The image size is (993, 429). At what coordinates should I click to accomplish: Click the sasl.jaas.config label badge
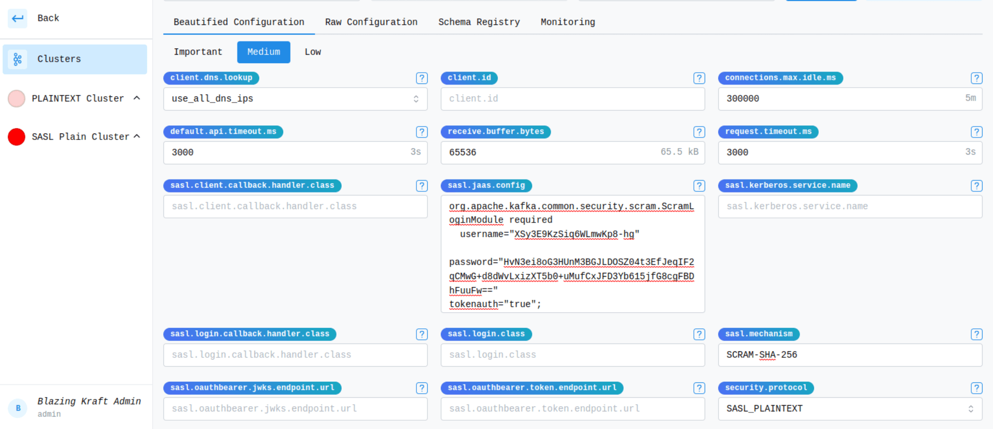tap(486, 186)
